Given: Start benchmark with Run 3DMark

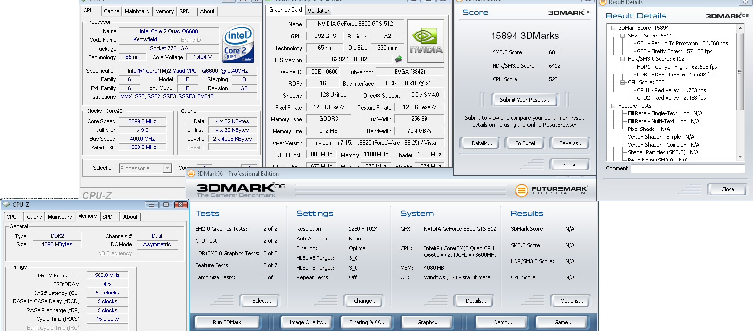Looking at the screenshot, I should click(x=227, y=322).
